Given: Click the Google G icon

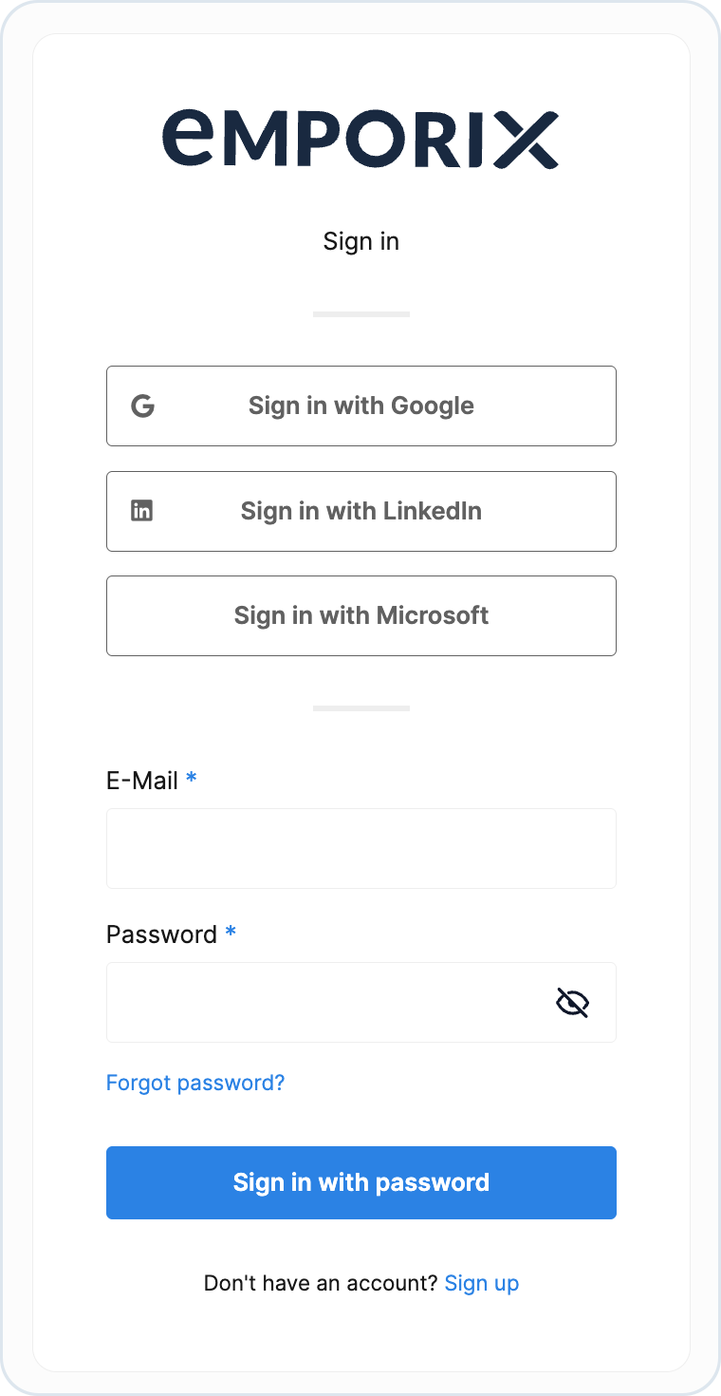Looking at the screenshot, I should 142,406.
